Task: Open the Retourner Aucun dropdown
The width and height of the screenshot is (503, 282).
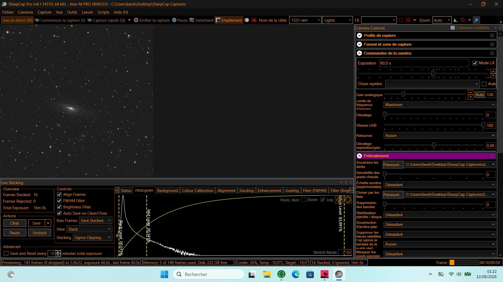Action: (x=439, y=136)
